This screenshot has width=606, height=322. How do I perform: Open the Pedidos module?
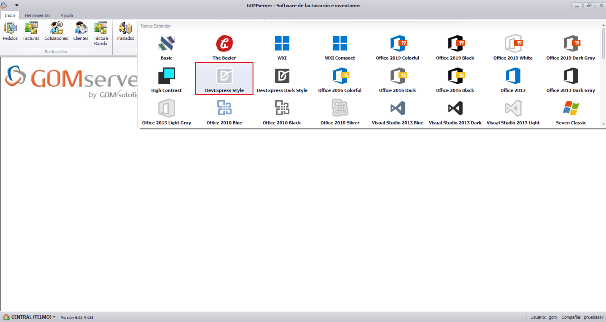(x=10, y=31)
